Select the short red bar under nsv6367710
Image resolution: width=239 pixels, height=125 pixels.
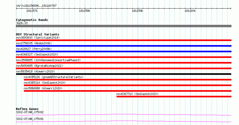coord(174,97)
